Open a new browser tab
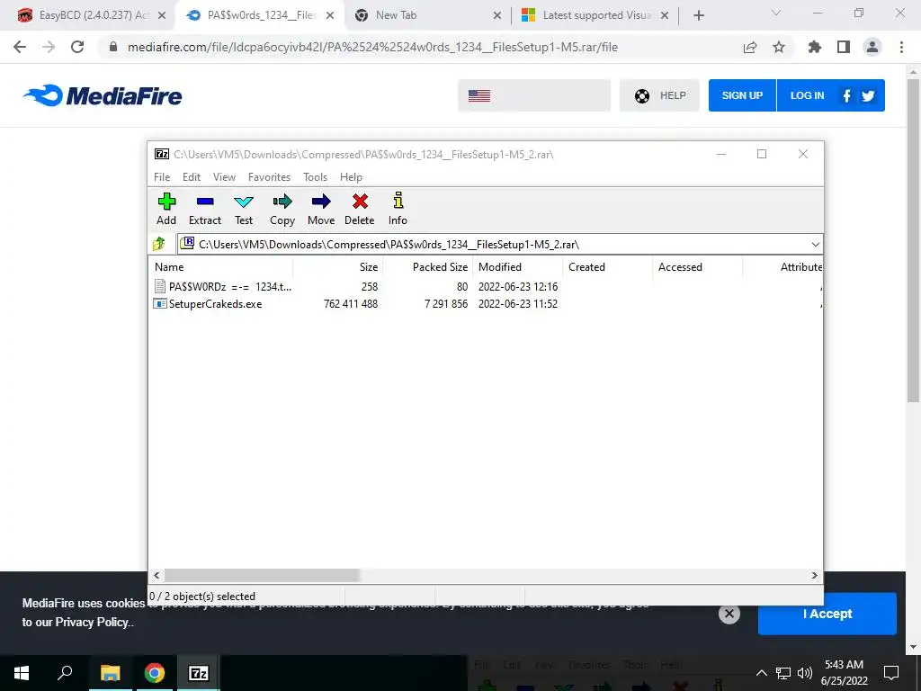 698,15
